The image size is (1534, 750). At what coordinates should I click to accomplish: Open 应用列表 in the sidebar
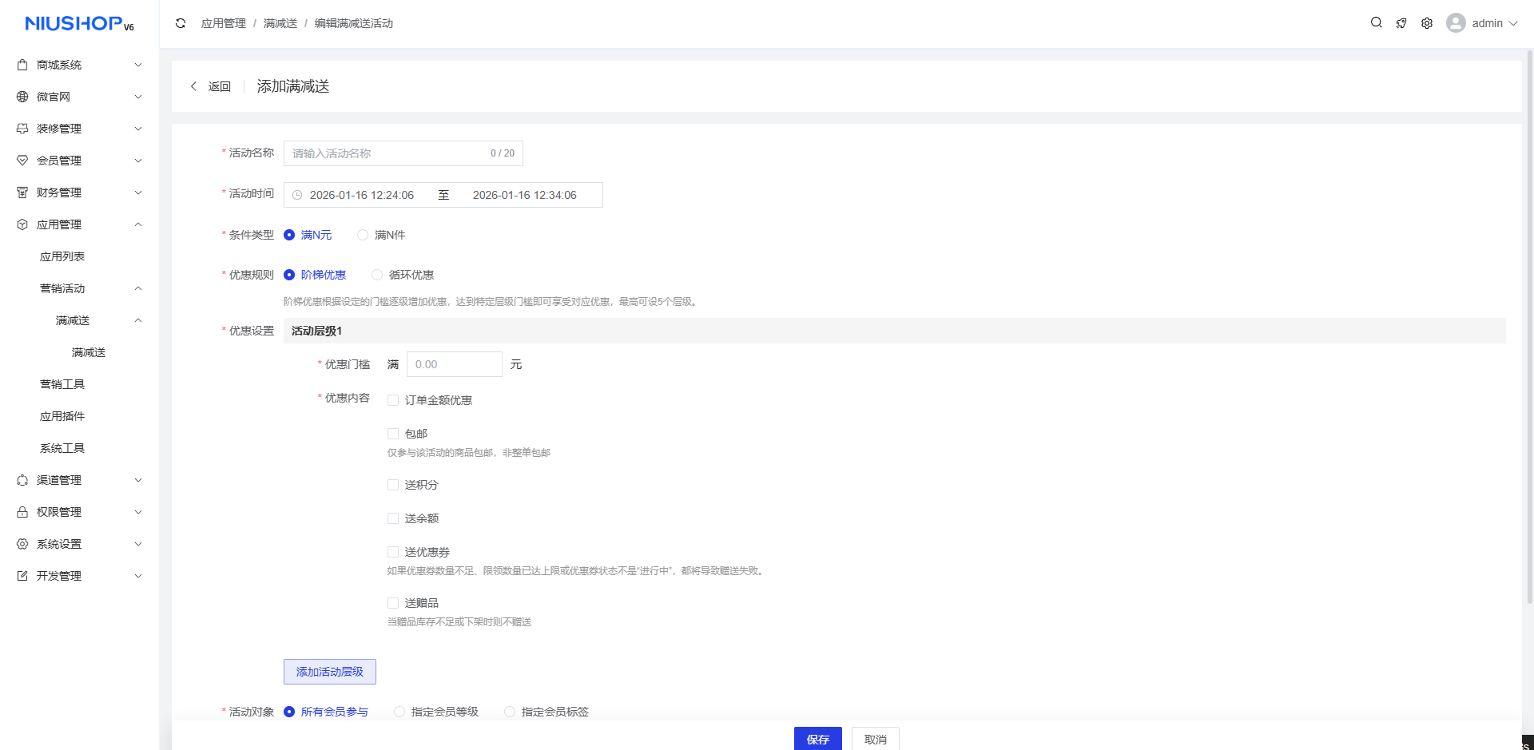tap(62, 256)
